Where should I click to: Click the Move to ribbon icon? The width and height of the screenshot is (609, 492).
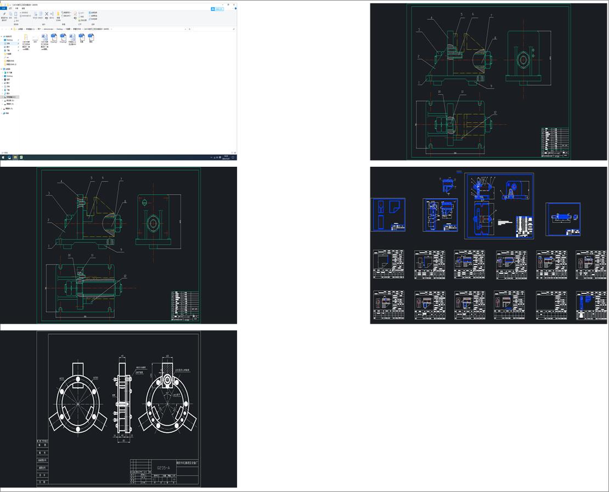coord(35,15)
